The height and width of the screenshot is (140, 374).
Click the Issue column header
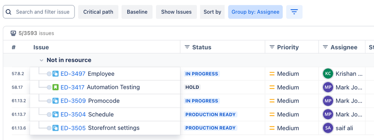(41, 47)
